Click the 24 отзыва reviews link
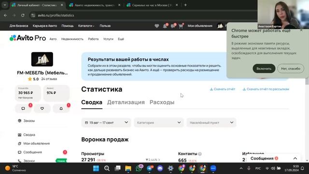This screenshot has height=174, width=309. (49, 79)
